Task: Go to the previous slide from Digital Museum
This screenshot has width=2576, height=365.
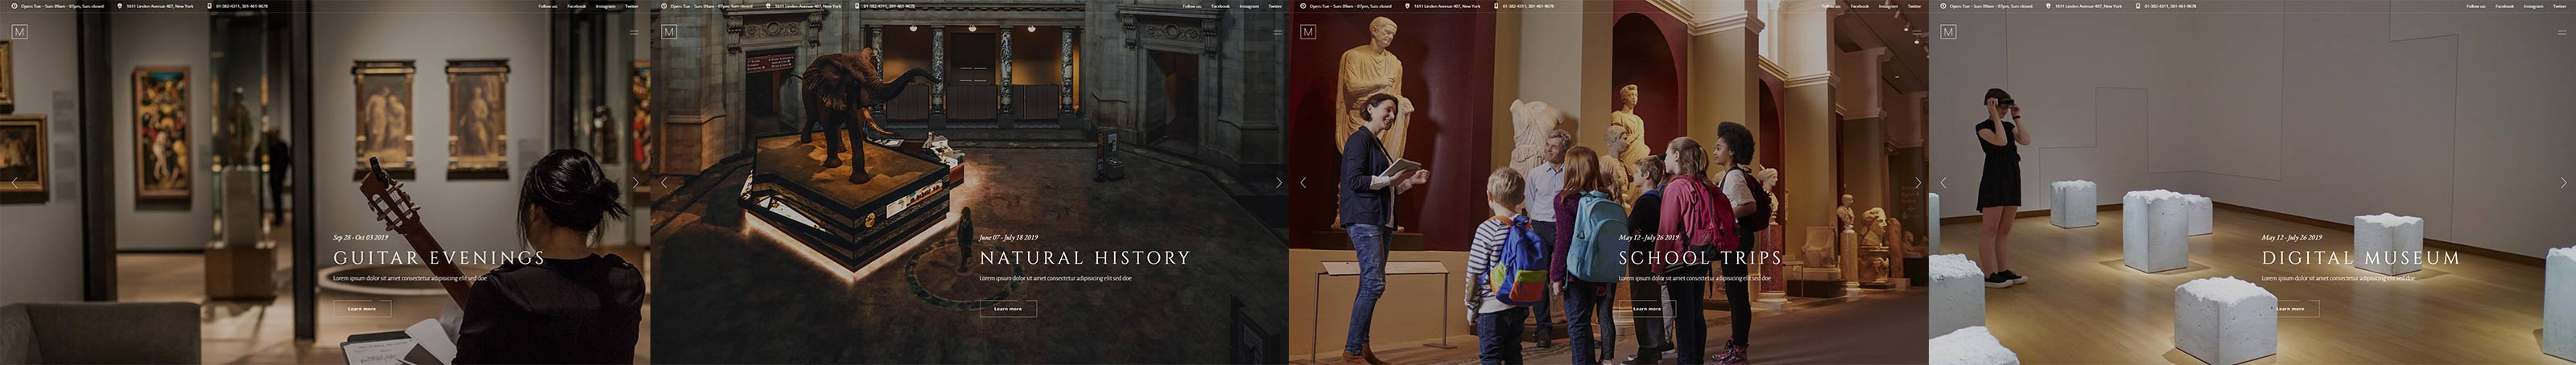Action: click(x=1943, y=183)
